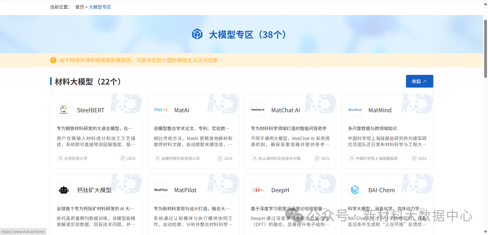Open the MatAi model title

tap(182, 110)
